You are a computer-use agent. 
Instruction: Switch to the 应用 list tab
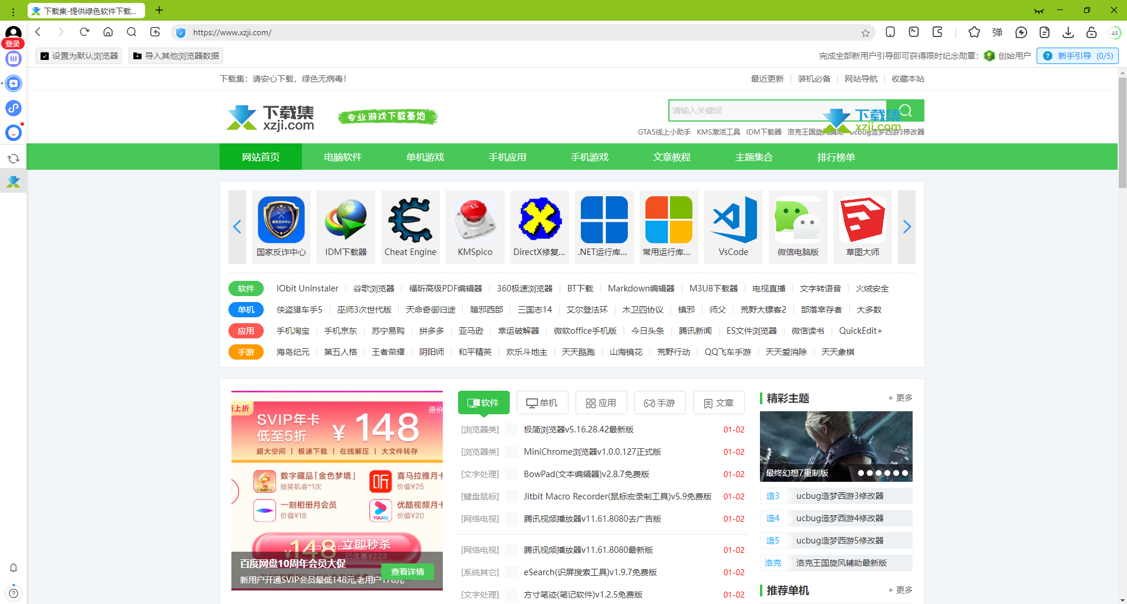tap(601, 402)
